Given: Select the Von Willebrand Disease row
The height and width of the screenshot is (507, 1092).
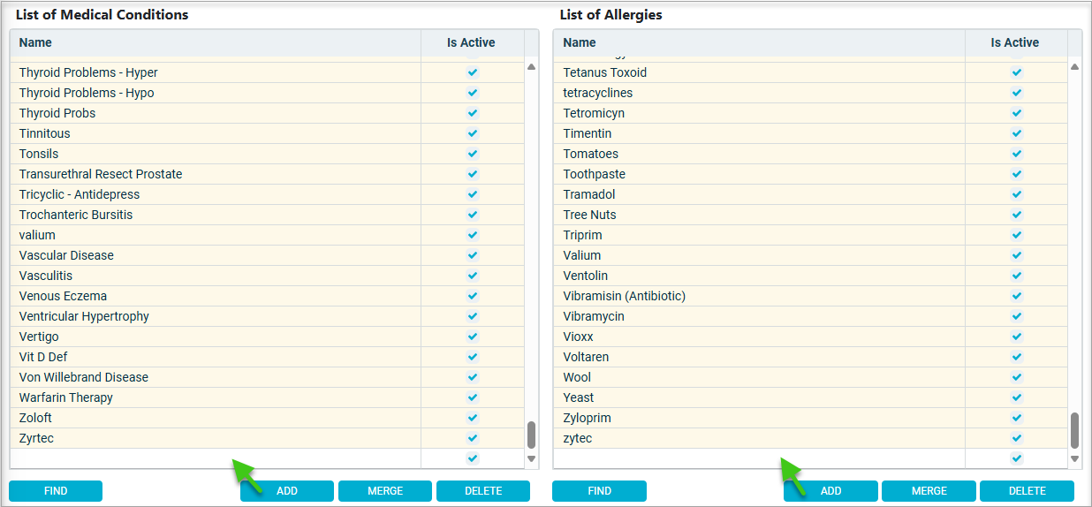Looking at the screenshot, I should click(x=84, y=377).
